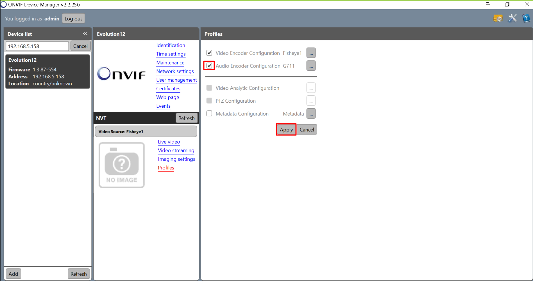Open the application settings wrench icon

512,18
